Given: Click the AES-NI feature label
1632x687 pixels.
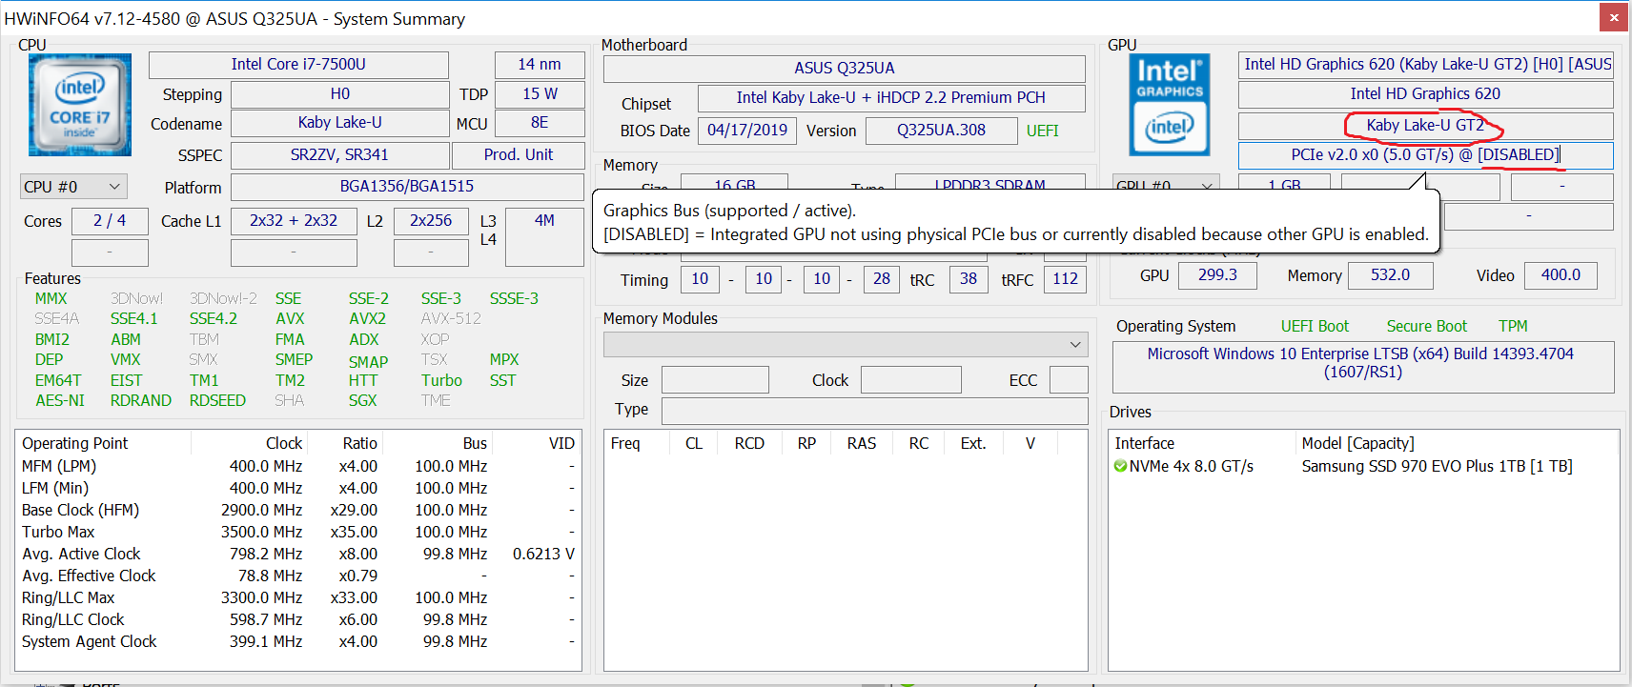Looking at the screenshot, I should click(60, 401).
